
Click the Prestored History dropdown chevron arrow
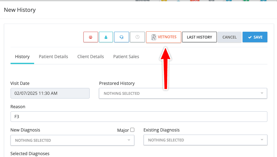262,93
